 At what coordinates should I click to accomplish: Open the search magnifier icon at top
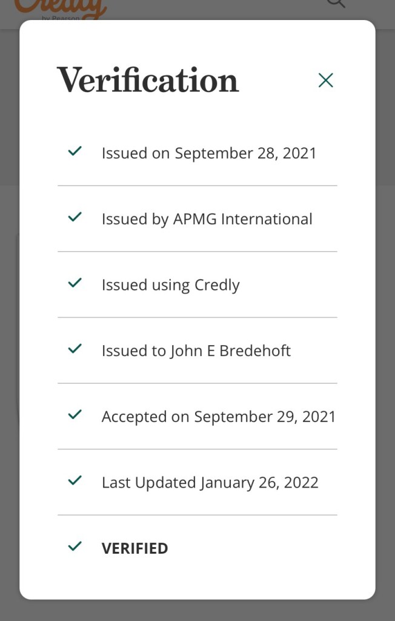(336, 4)
